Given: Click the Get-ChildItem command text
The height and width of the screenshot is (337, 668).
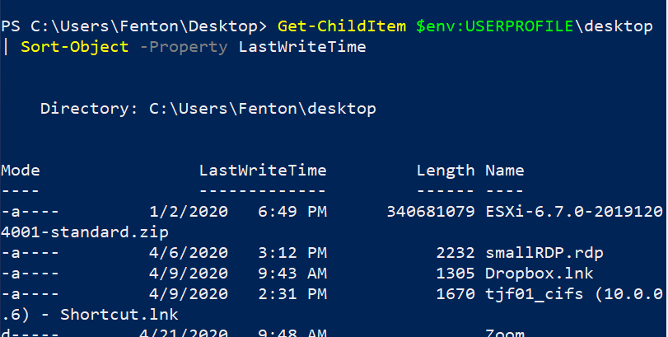Looking at the screenshot, I should pos(342,26).
